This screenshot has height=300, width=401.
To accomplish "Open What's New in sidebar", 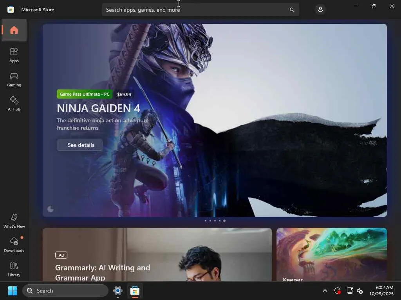I will click(x=14, y=221).
